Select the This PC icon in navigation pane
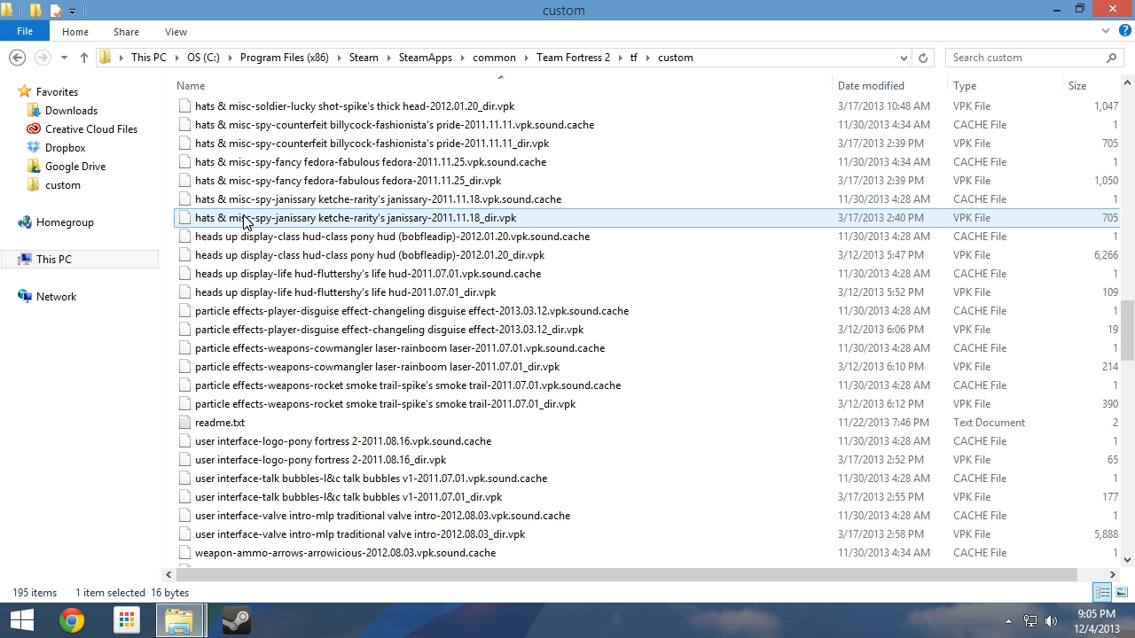Image resolution: width=1135 pixels, height=638 pixels. [25, 260]
